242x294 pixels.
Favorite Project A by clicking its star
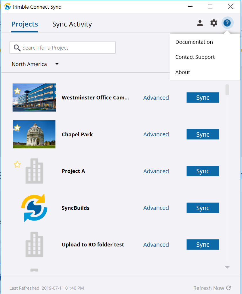click(17, 164)
